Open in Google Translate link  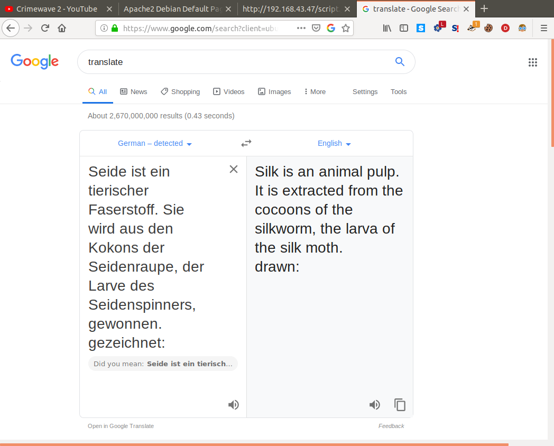point(121,426)
